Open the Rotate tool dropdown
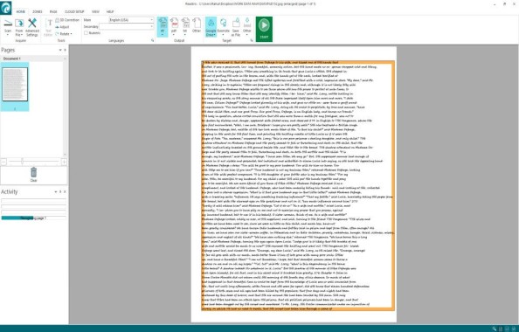519x332 pixels. click(64, 34)
